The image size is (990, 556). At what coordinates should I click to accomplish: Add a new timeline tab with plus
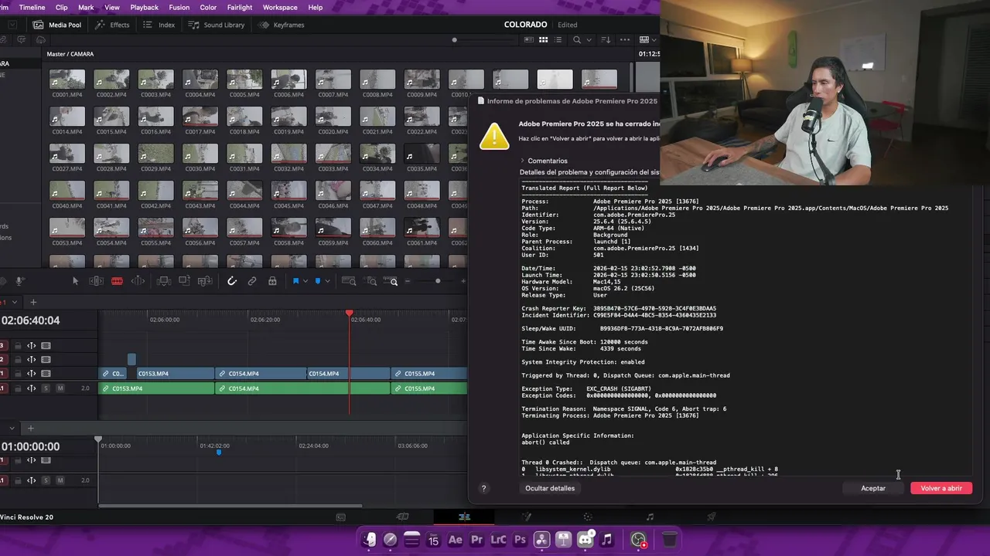pyautogui.click(x=33, y=302)
